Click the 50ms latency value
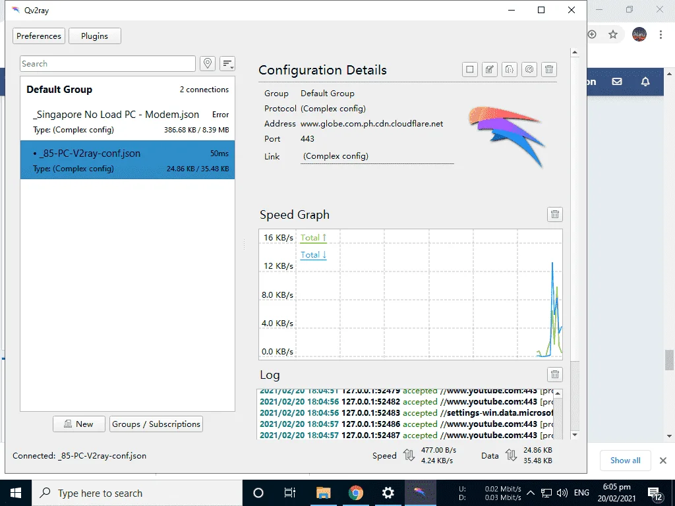The image size is (675, 506). click(220, 154)
